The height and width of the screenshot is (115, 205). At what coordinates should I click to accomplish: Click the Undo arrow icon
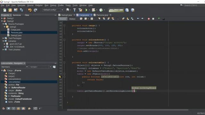(30, 10)
